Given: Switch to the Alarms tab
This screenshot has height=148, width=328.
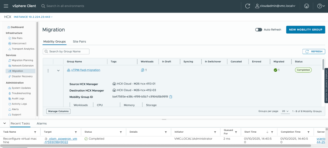Looking at the screenshot, I should tap(42, 123).
